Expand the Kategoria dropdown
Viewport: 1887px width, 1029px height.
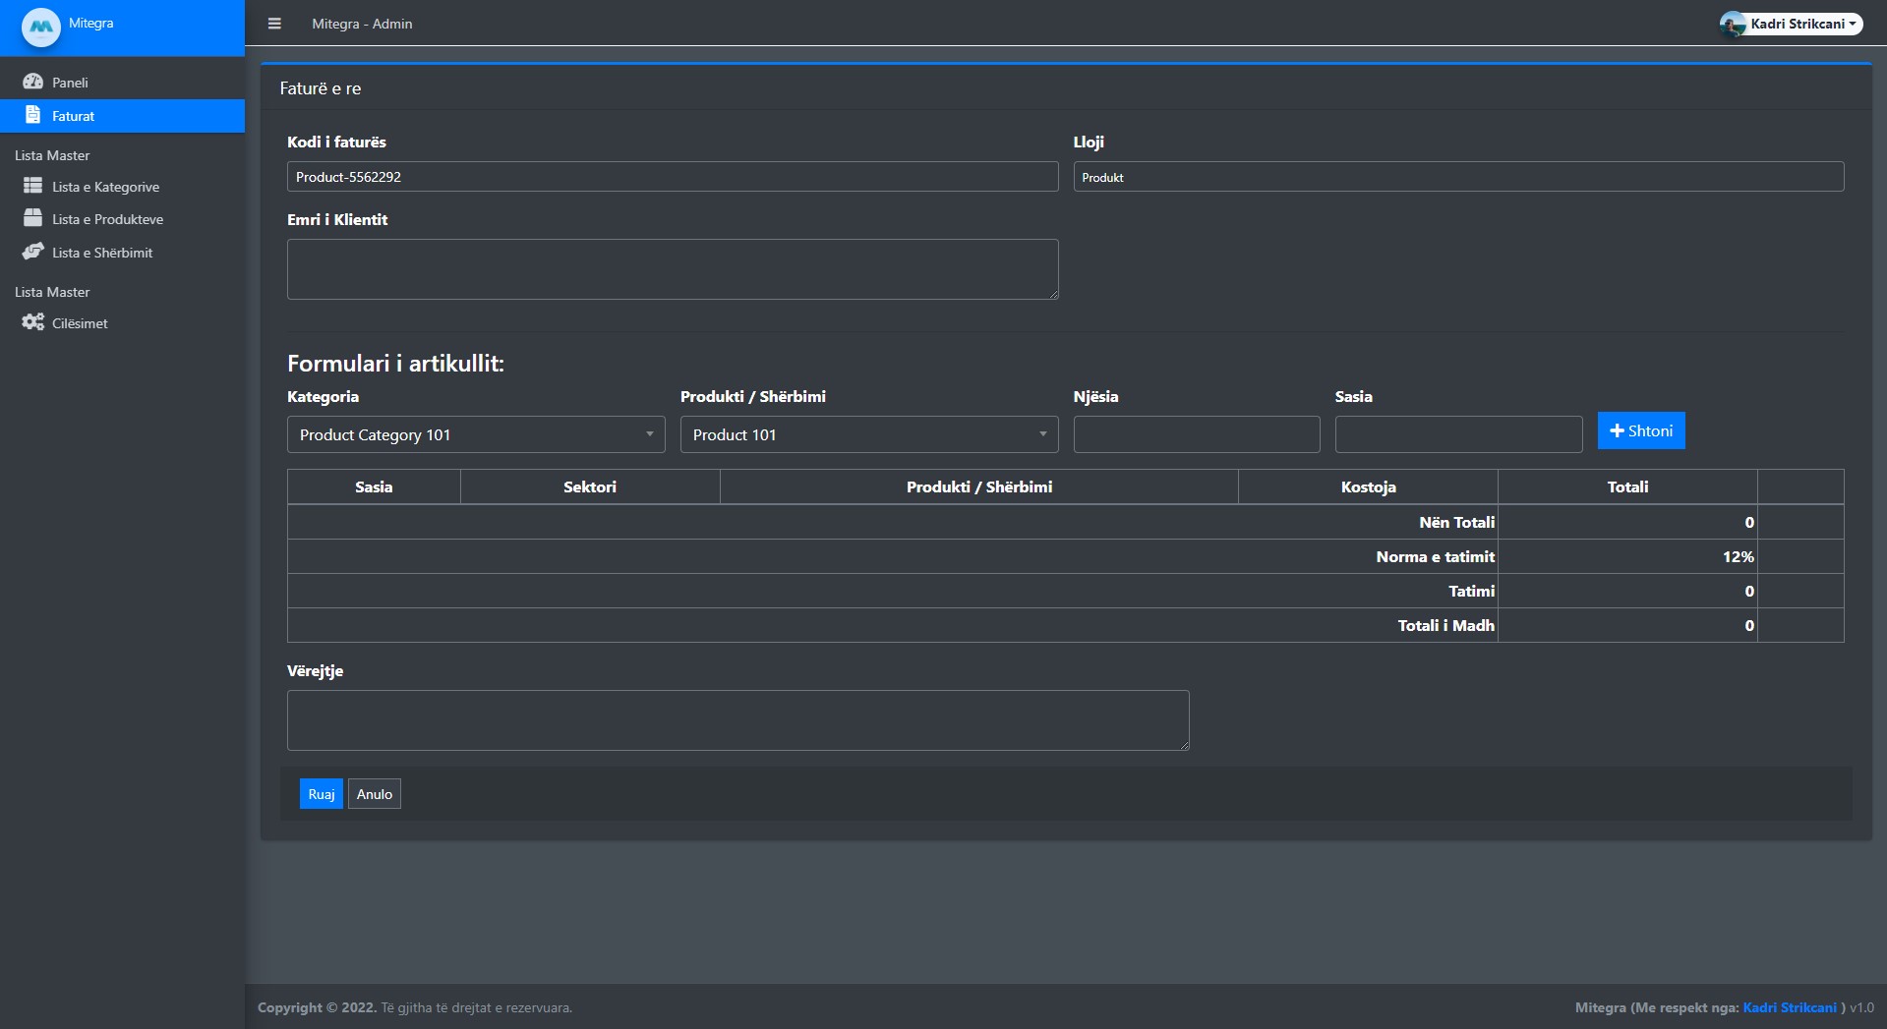coord(476,434)
